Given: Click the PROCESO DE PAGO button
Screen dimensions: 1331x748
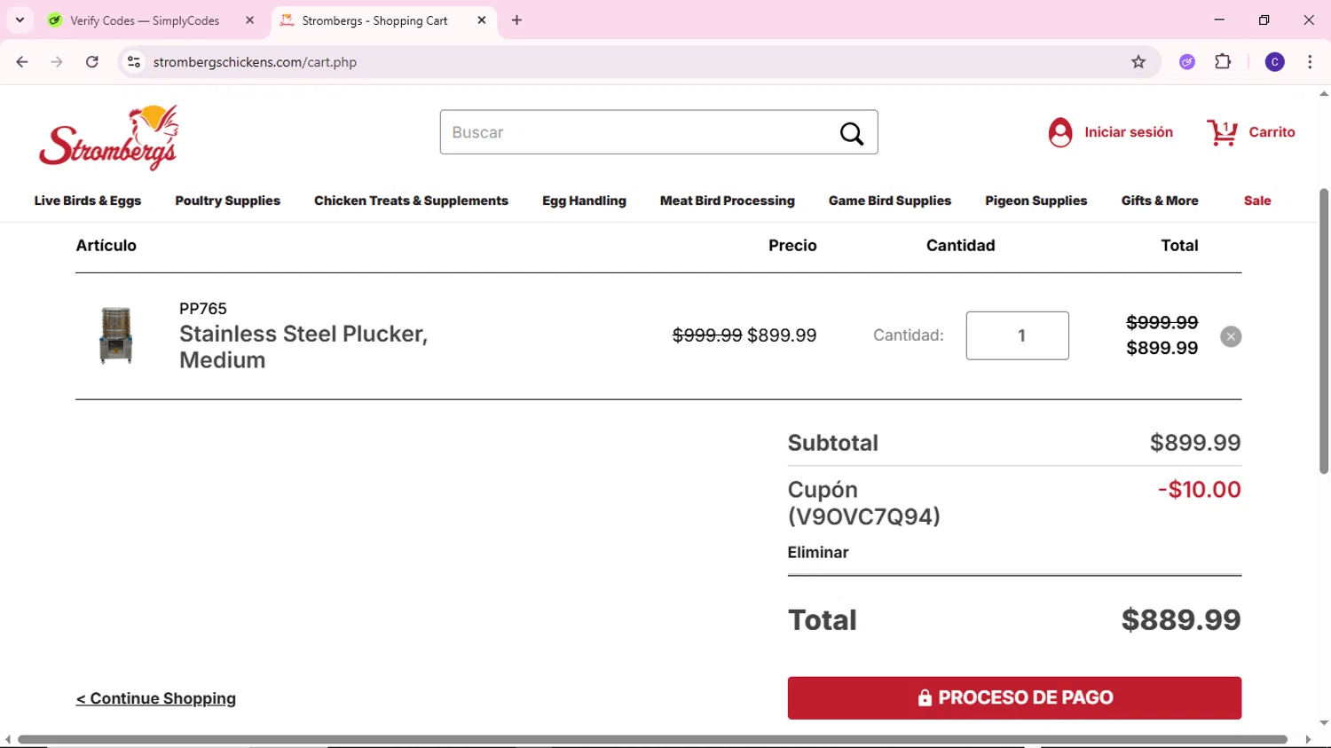Looking at the screenshot, I should point(1014,698).
